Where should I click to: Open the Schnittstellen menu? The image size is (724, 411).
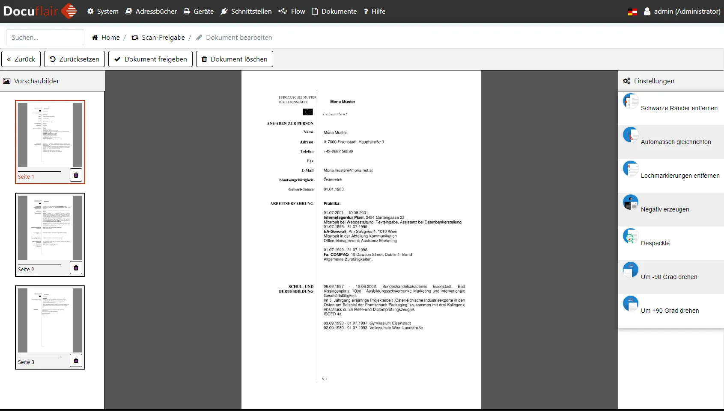246,12
